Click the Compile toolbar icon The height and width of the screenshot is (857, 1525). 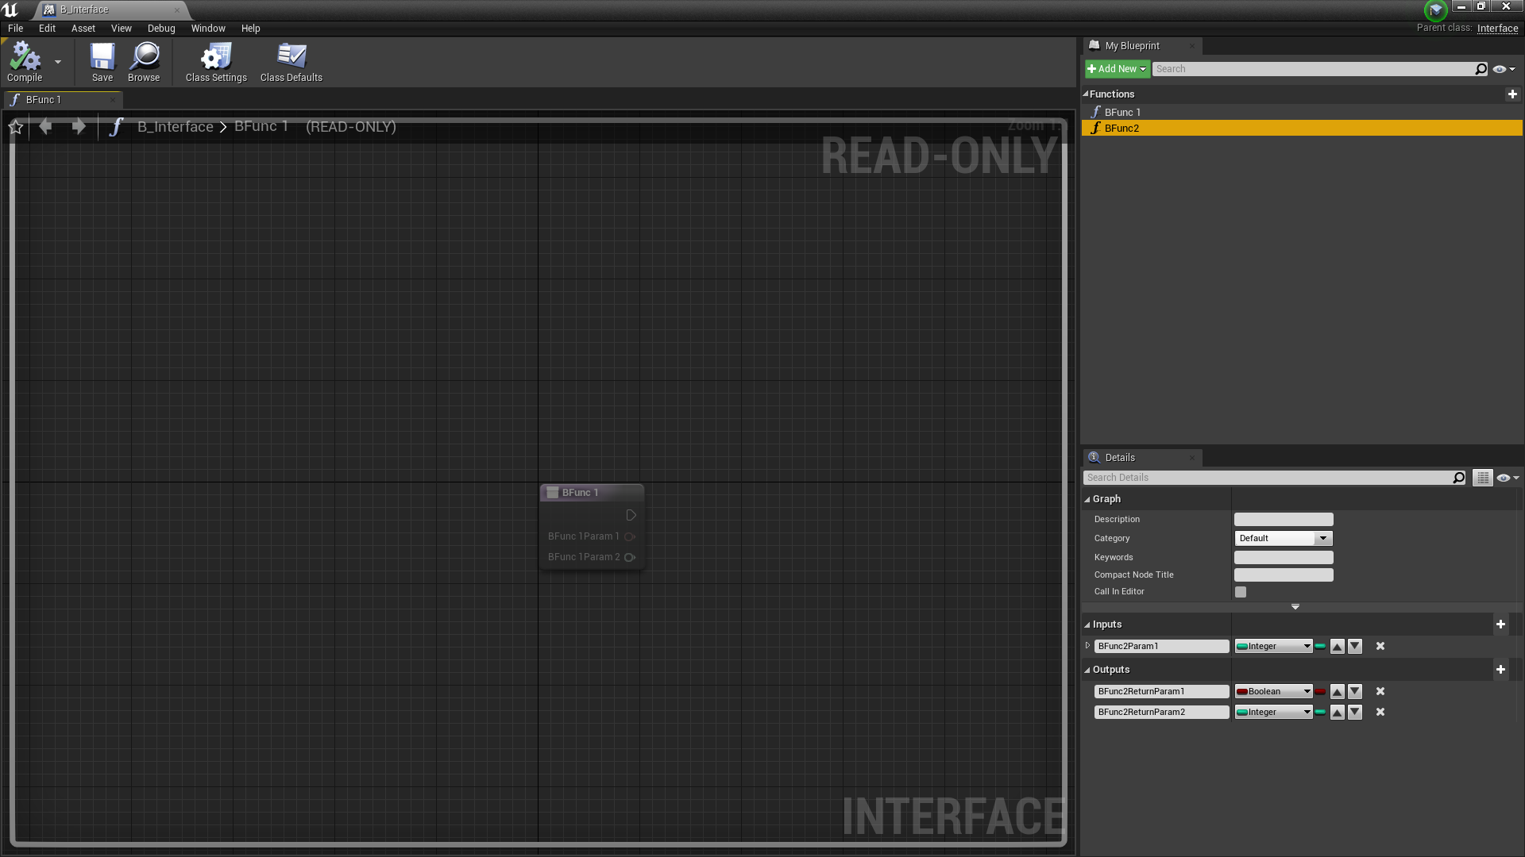(24, 56)
